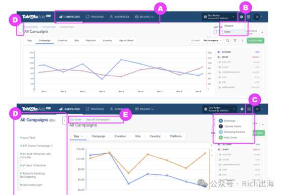Open the Day tab dropdown arrow in the lower report
Image resolution: width=283 pixels, height=195 pixels.
82,136
